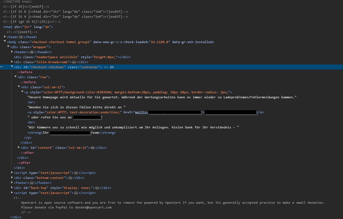The image size is (343, 219).
Task: Click ellipsis badge inside head tag
Action: (21, 37)
